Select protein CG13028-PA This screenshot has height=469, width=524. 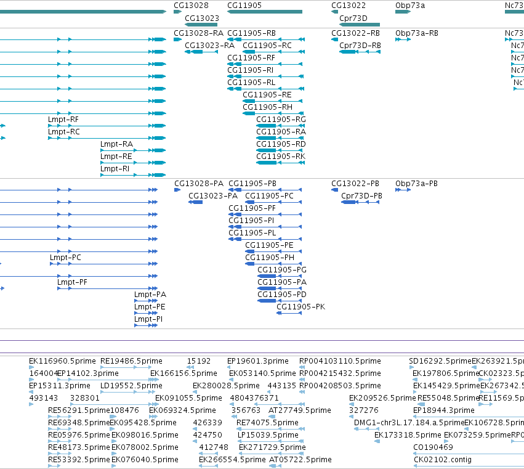pos(199,184)
